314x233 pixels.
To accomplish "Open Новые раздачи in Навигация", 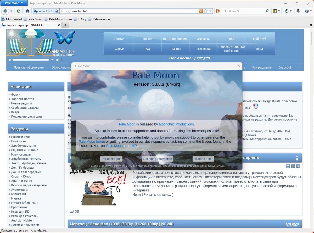I will coord(21,103).
